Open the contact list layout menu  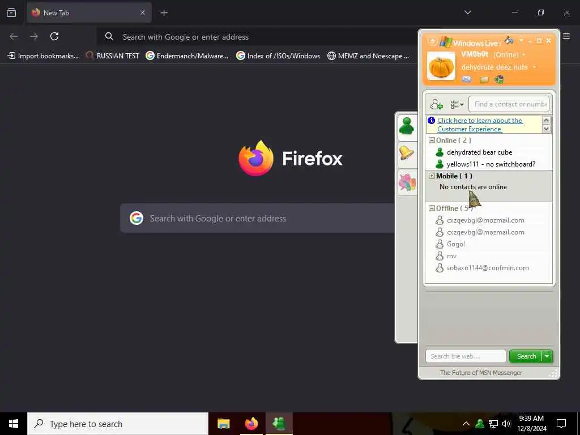click(457, 105)
